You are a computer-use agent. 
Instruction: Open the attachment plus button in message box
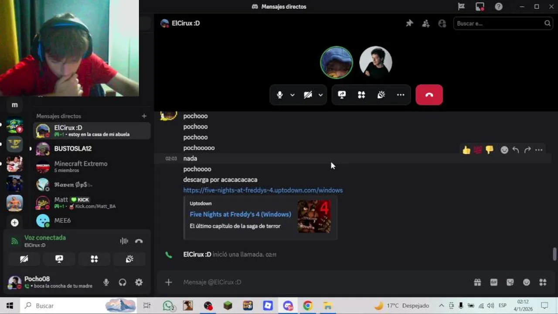[169, 282]
